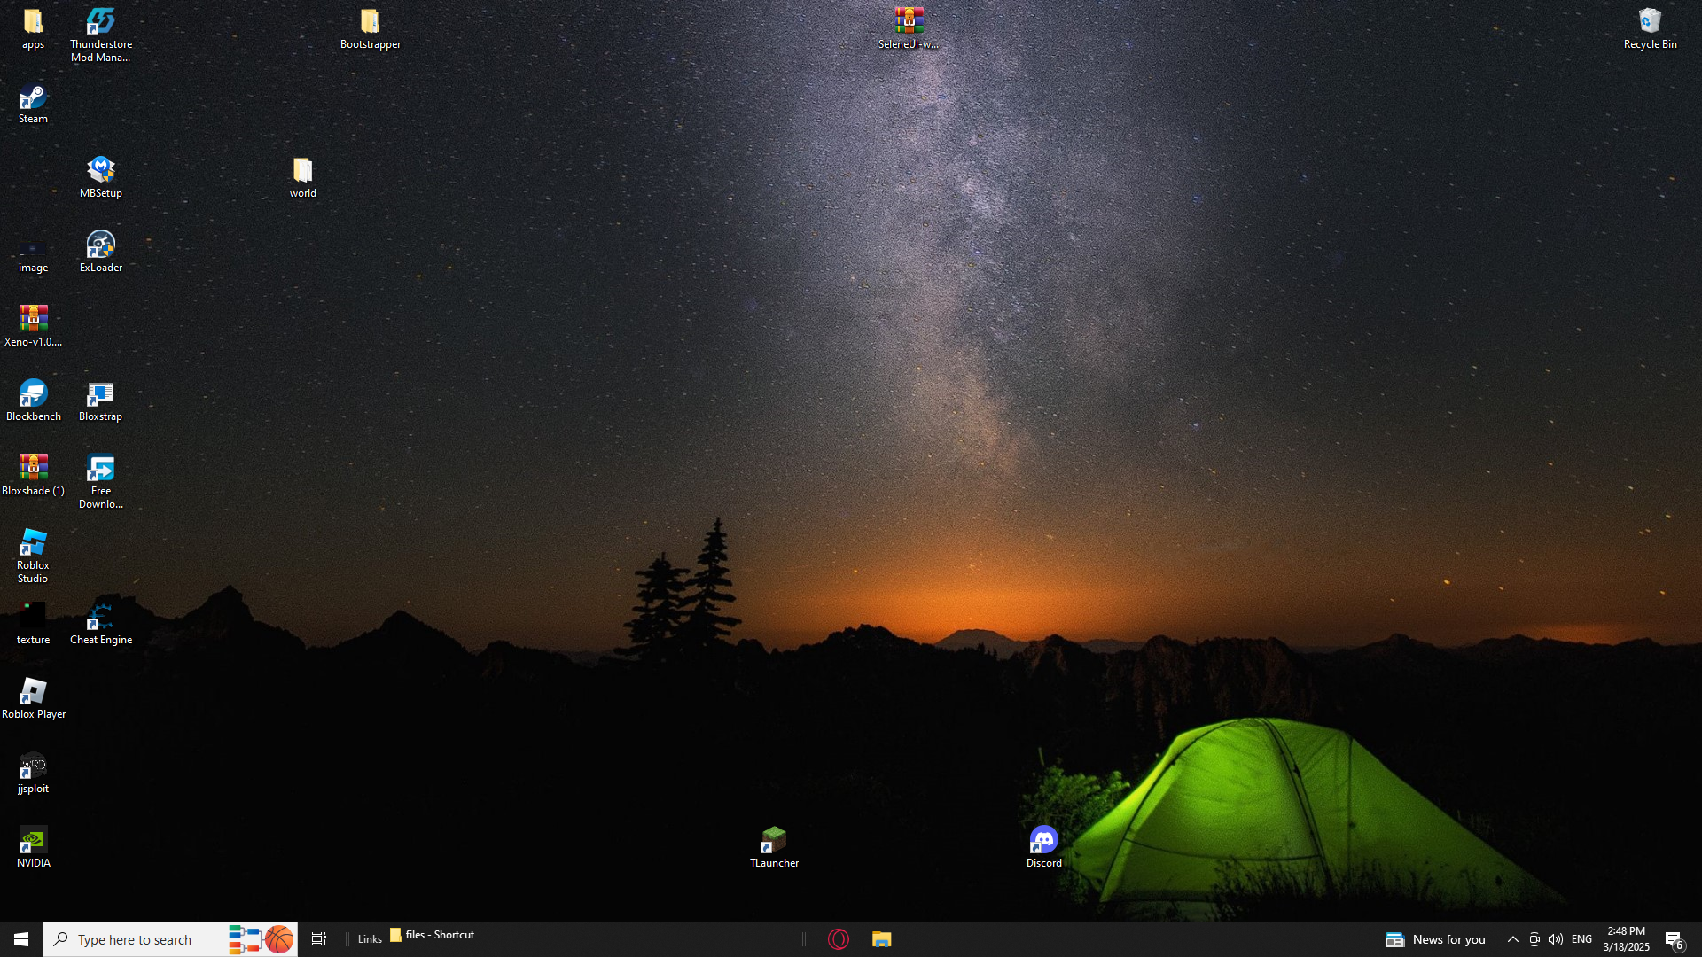Show hidden system tray icons
The width and height of the screenshot is (1702, 957).
click(1512, 939)
